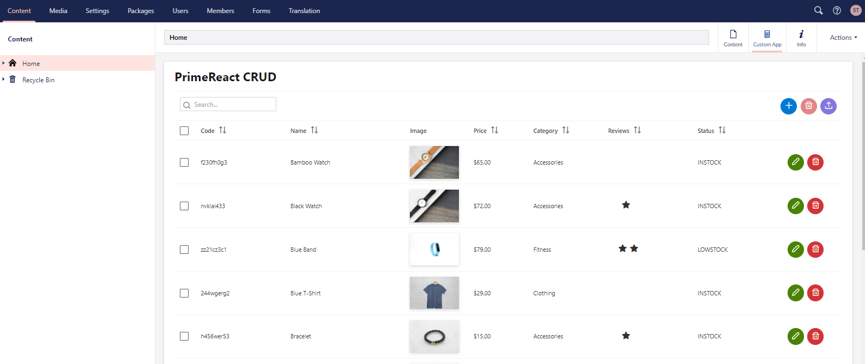
Task: Tick the Blue Band row checkbox
Action: coord(184,250)
